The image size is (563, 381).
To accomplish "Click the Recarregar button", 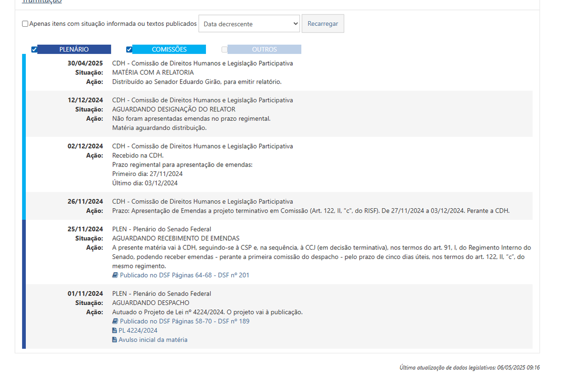I will point(323,23).
